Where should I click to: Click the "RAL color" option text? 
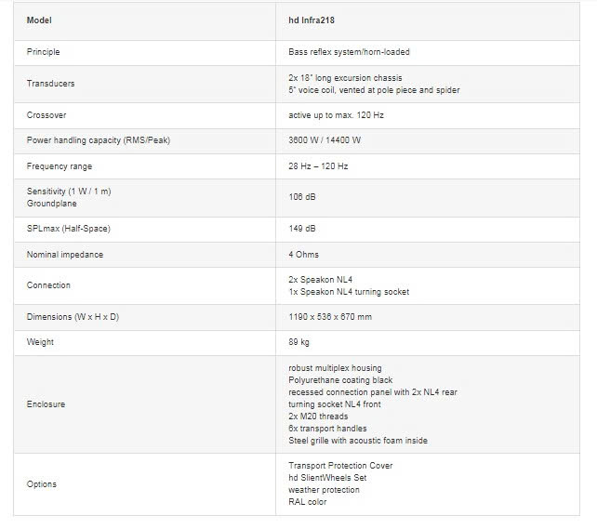[309, 502]
